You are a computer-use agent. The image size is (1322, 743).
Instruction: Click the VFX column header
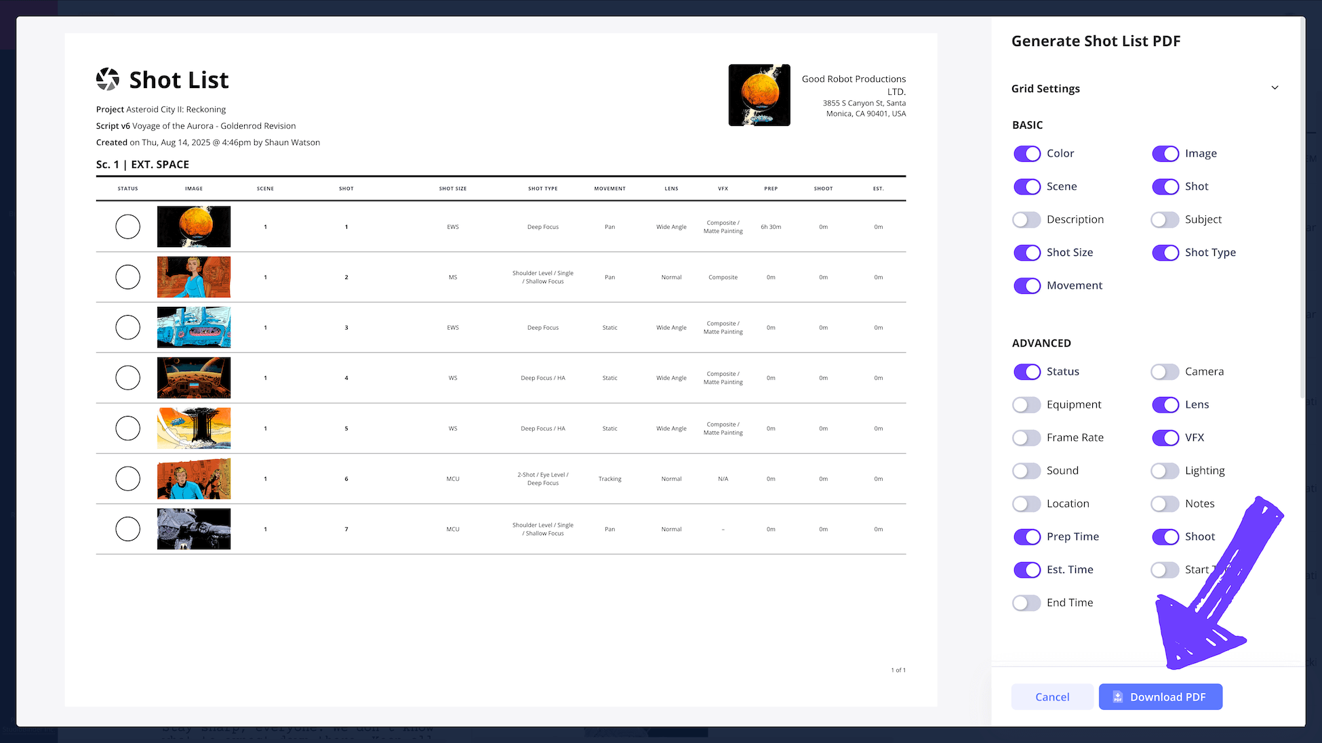(x=723, y=189)
